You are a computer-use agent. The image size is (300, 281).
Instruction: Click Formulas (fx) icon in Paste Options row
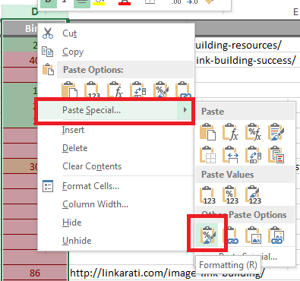pos(115,90)
